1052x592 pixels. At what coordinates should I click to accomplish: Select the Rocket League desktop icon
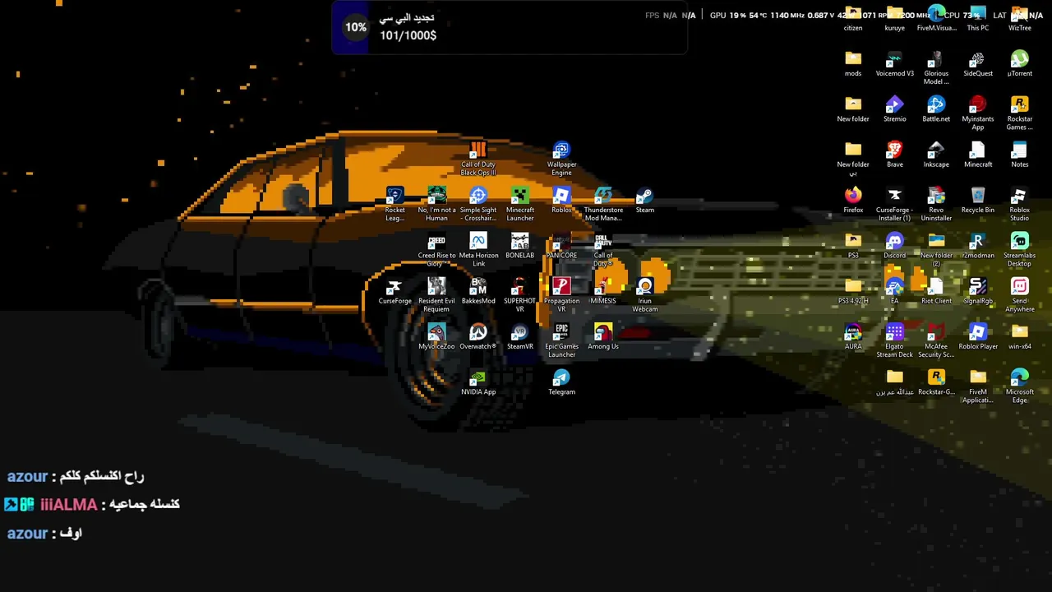coord(394,203)
